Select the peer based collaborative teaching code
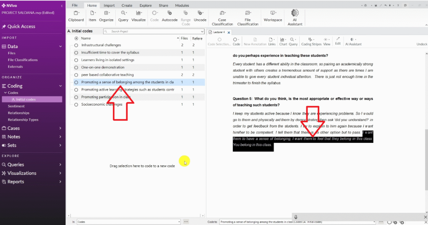The image size is (428, 225). pyautogui.click(x=107, y=75)
